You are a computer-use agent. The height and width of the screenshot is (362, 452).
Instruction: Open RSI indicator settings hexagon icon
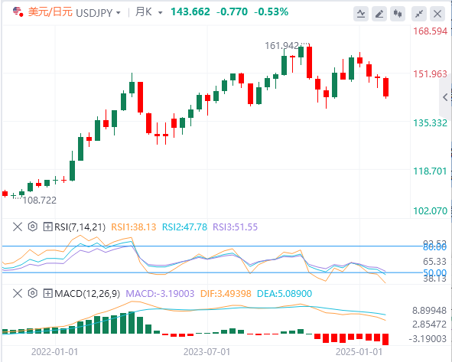tap(33, 227)
